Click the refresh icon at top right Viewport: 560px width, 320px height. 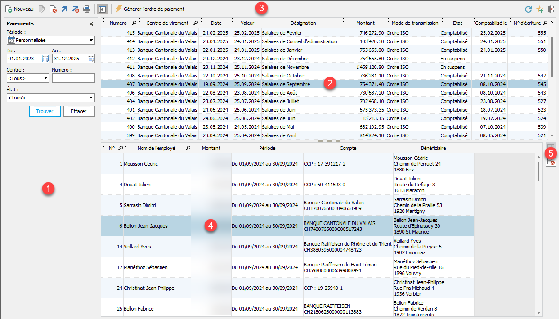529,9
